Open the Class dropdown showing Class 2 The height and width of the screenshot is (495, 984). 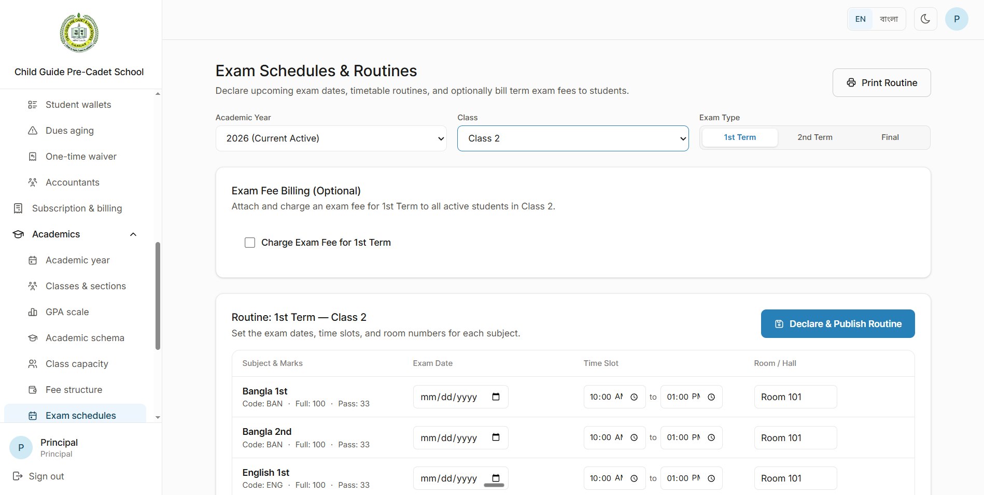click(573, 138)
